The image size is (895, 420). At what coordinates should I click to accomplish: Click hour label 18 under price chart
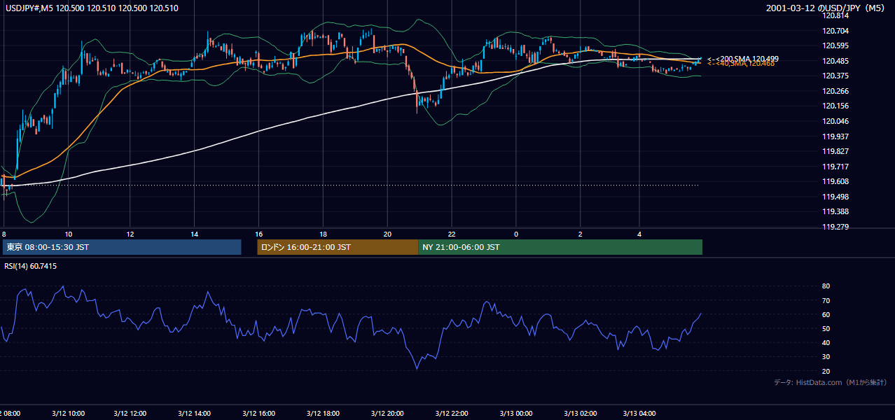(323, 234)
